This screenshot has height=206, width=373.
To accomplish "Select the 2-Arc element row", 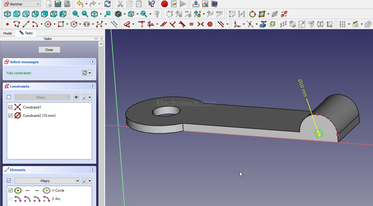I will click(56, 199).
